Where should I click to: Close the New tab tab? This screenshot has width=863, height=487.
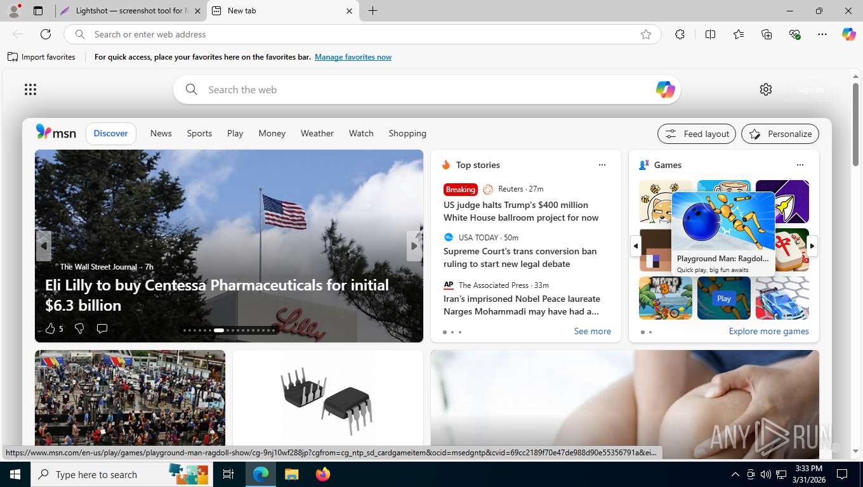(x=349, y=11)
